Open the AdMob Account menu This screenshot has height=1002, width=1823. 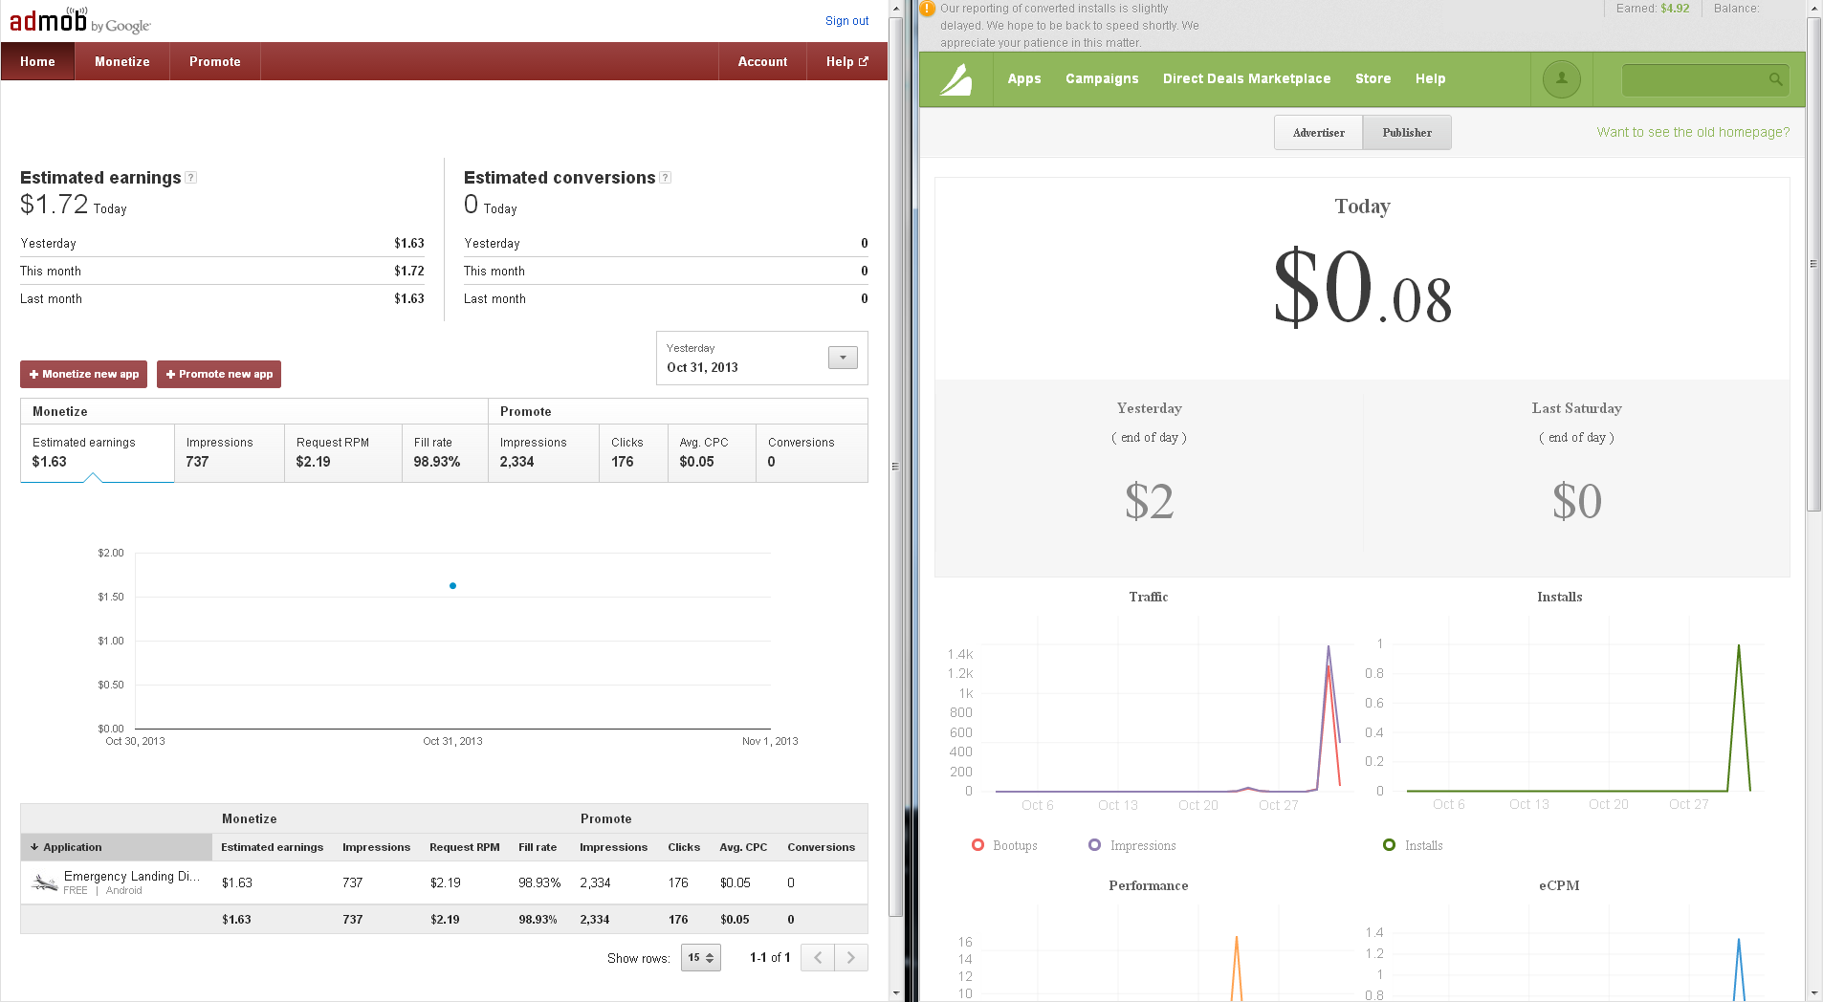pos(762,61)
